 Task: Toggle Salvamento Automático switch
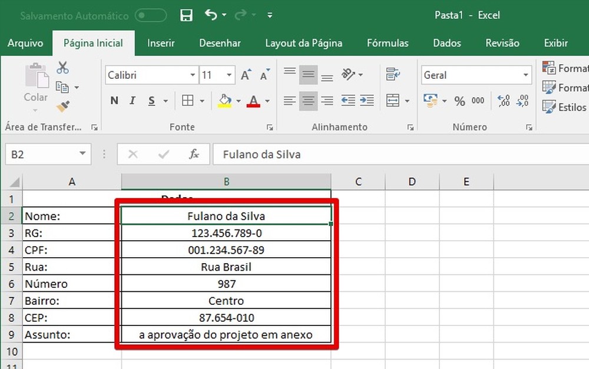[151, 15]
